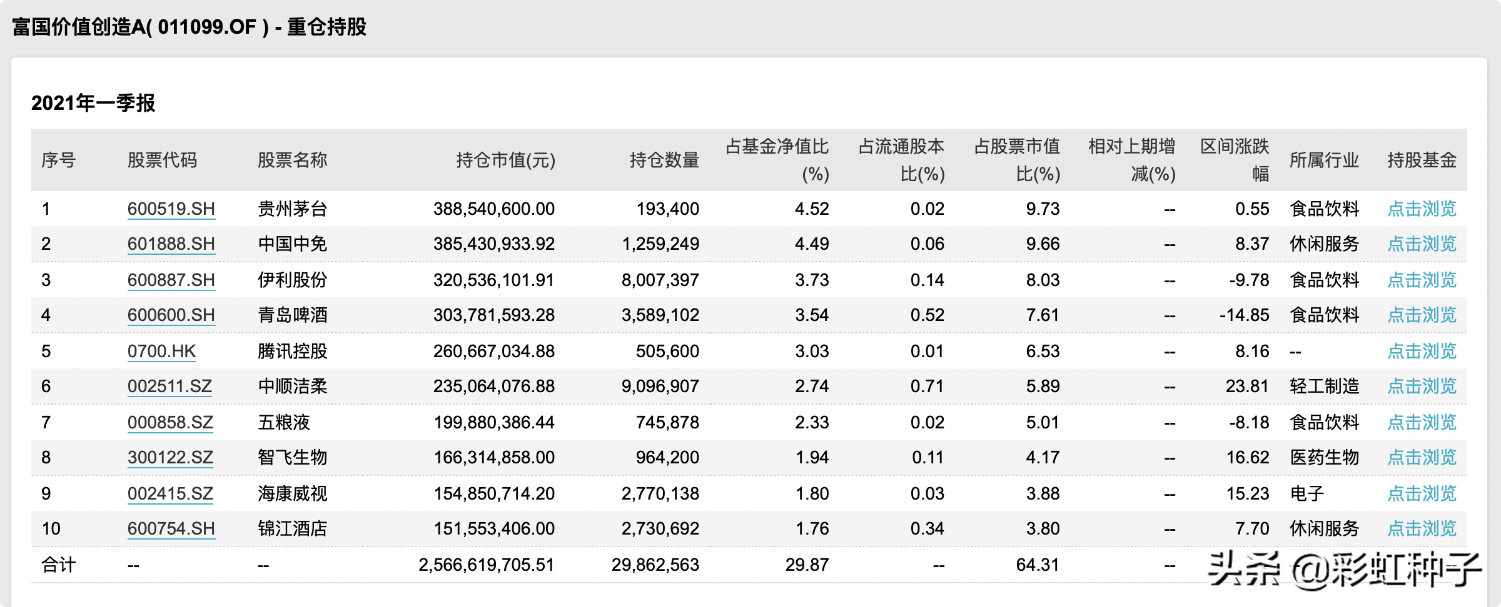This screenshot has width=1501, height=607.
Task: View funds holding 腾讯控股
Action: [1422, 351]
